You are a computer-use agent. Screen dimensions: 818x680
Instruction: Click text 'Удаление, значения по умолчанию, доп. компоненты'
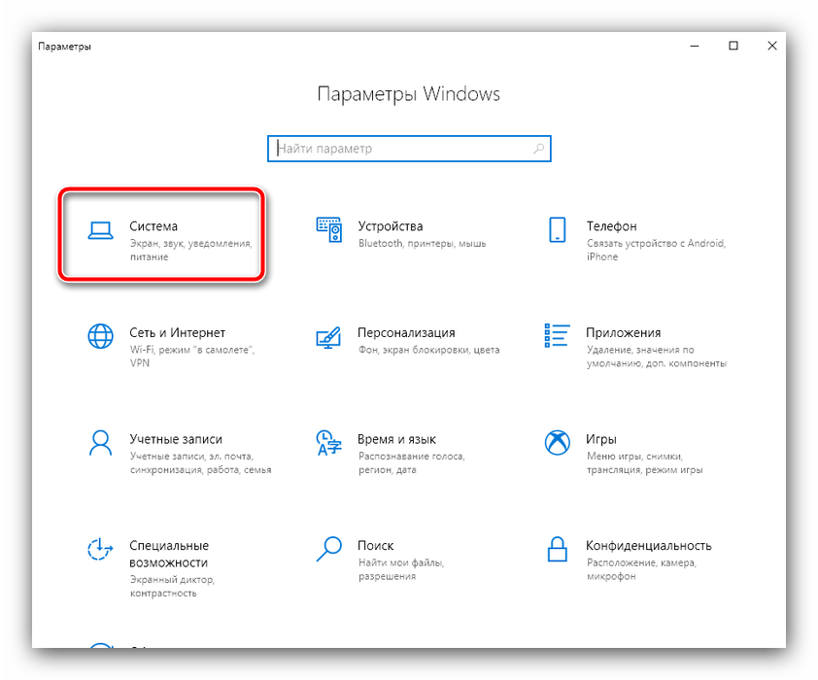657,357
